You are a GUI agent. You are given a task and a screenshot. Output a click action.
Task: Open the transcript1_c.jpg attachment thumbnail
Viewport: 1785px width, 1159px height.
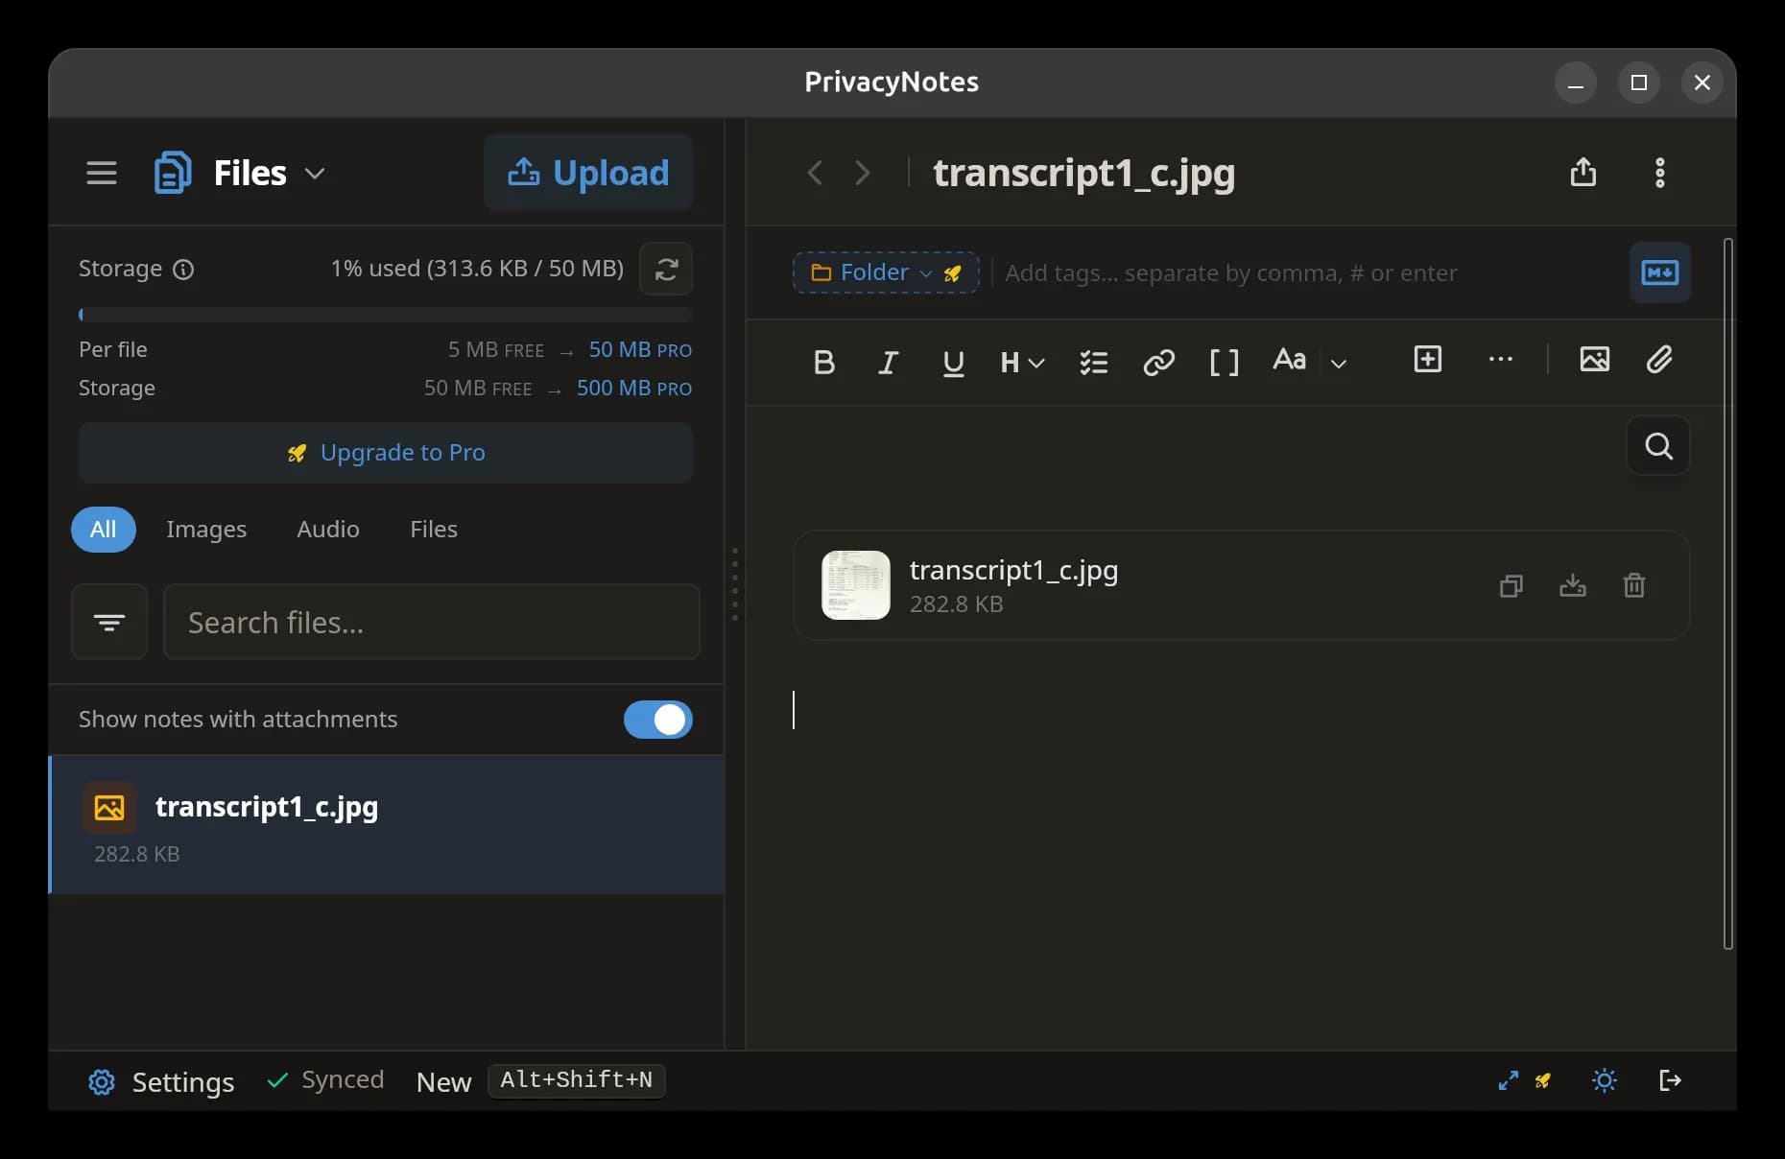click(856, 585)
